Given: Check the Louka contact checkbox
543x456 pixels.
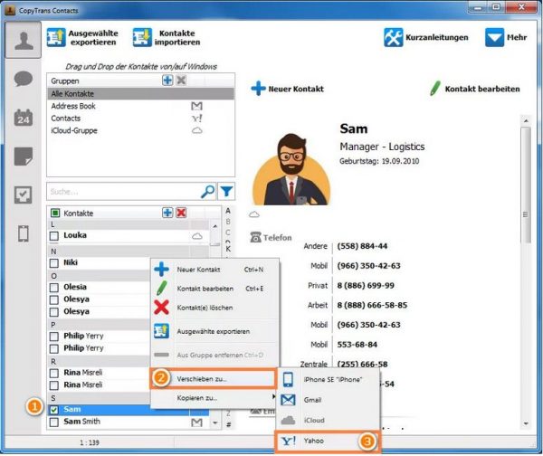Looking at the screenshot, I should click(x=54, y=236).
